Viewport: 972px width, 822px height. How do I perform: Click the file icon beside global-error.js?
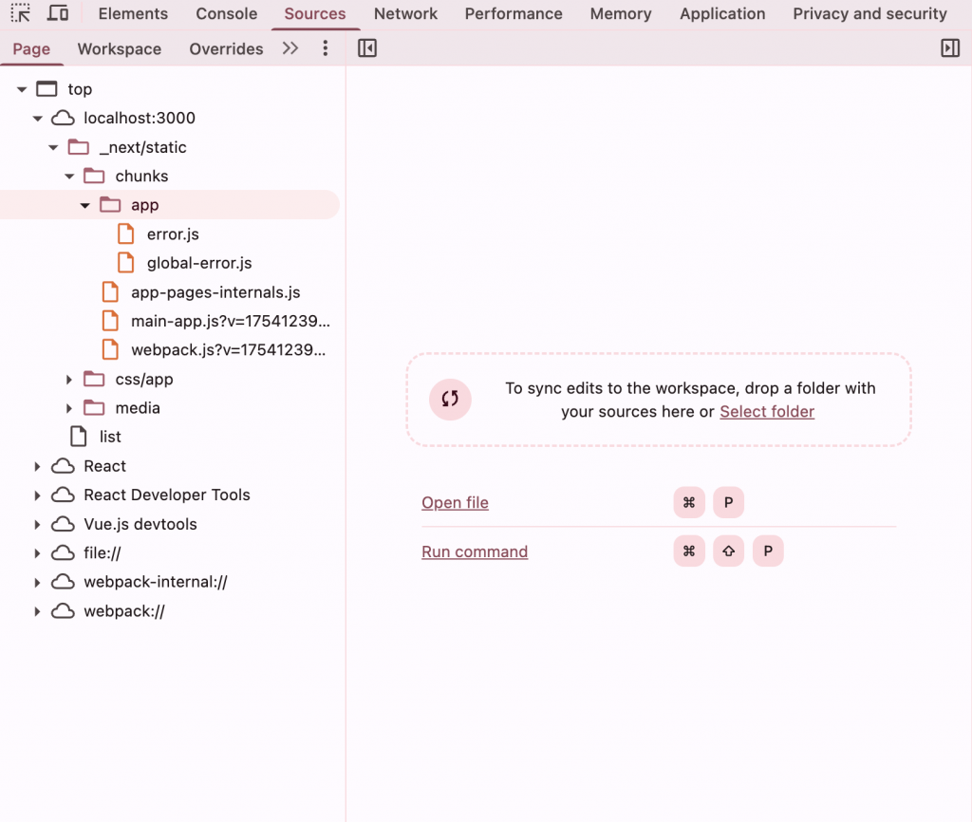tap(126, 263)
